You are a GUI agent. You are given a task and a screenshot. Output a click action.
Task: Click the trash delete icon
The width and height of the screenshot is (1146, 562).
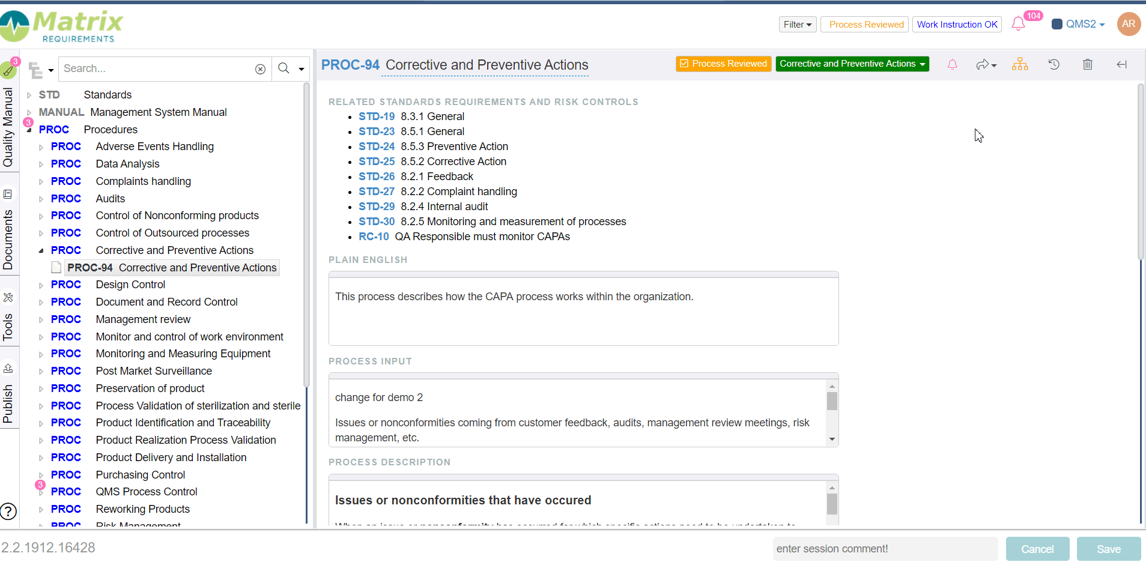tap(1088, 64)
